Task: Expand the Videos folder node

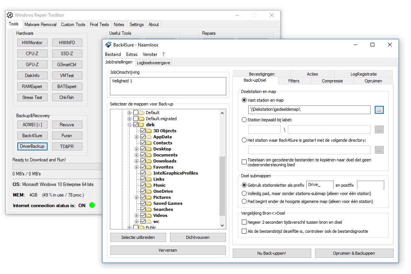Action: tap(137, 215)
